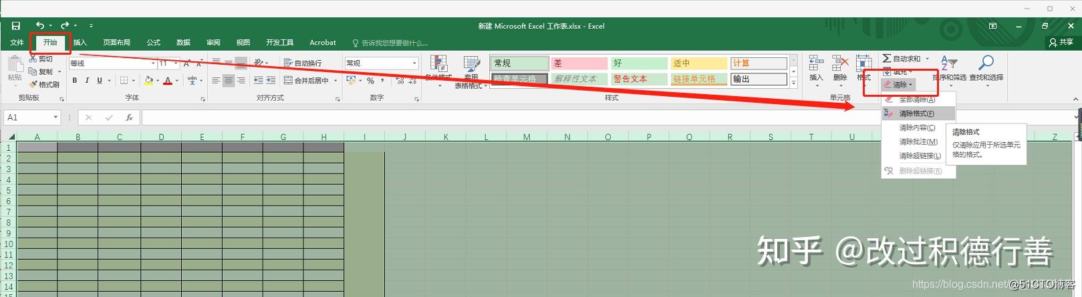1082x297 pixels.
Task: Open the Acrobat tab
Action: (323, 43)
